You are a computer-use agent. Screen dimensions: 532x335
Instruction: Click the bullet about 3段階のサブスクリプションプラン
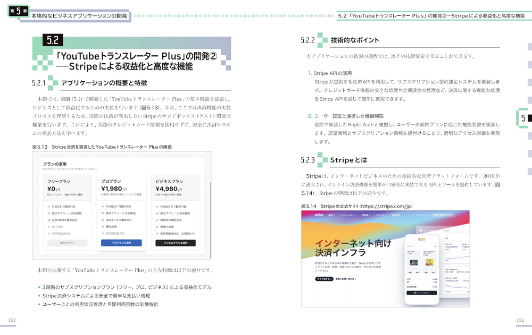tap(125, 287)
